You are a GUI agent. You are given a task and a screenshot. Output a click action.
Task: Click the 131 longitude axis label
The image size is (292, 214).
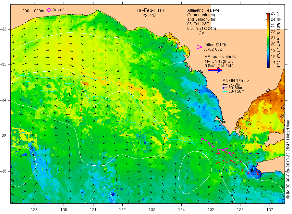[x=93, y=210]
